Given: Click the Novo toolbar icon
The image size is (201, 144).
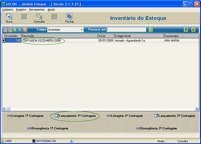Looking at the screenshot, I should pos(9,17).
